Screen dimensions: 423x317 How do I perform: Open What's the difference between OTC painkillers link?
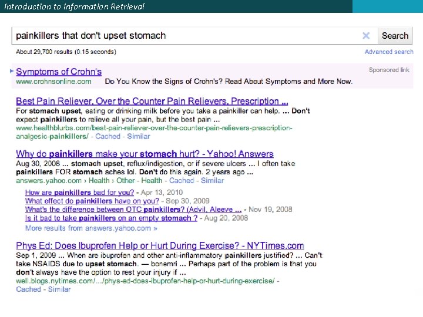133,210
